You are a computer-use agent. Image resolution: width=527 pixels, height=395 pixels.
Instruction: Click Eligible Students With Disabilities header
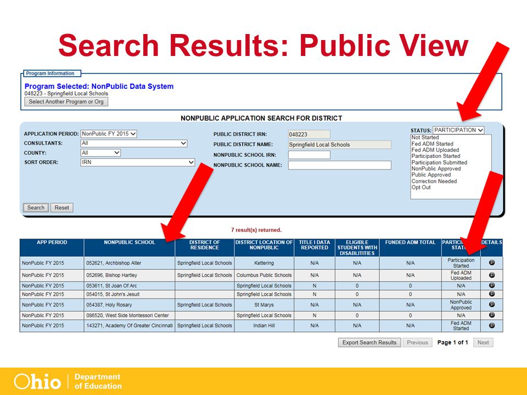[357, 247]
